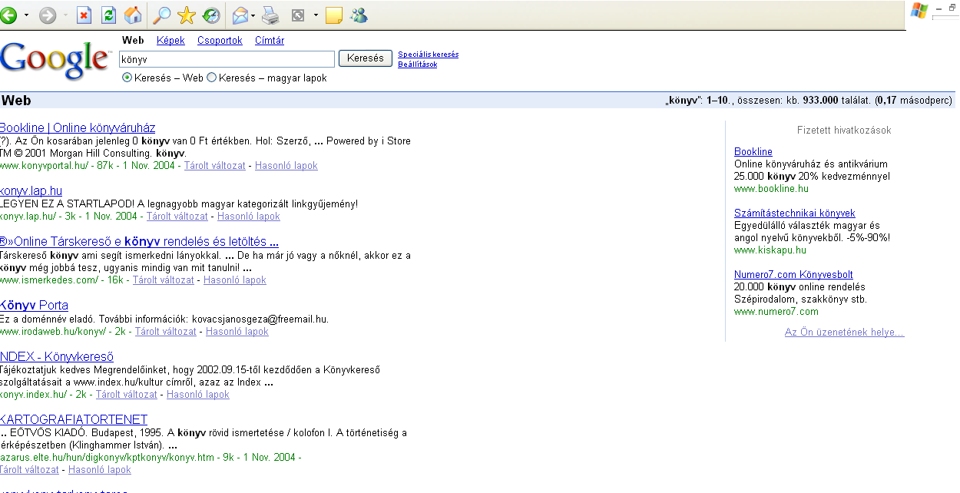Open the Könyv Porta result
The width and height of the screenshot is (960, 493).
(34, 306)
